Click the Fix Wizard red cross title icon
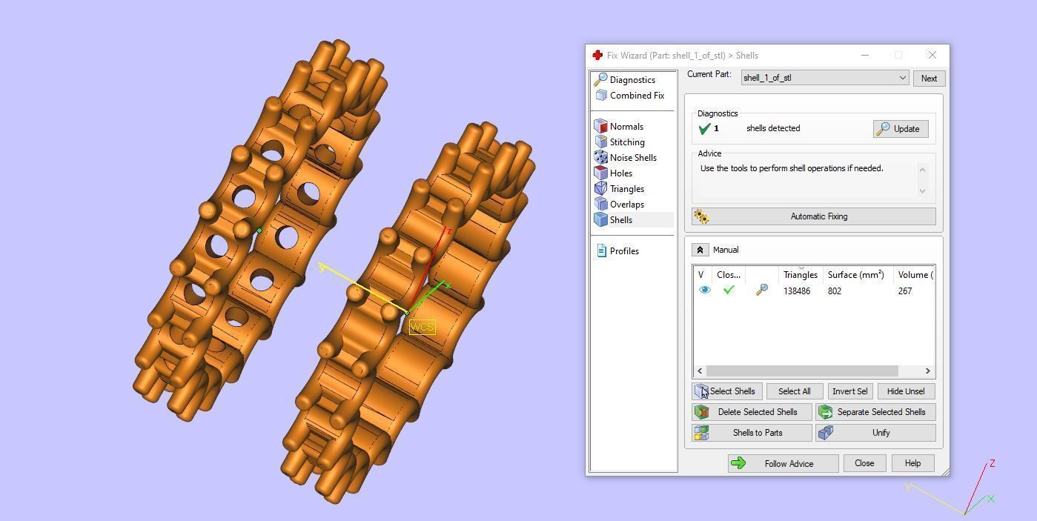The width and height of the screenshot is (1037, 521). click(597, 56)
